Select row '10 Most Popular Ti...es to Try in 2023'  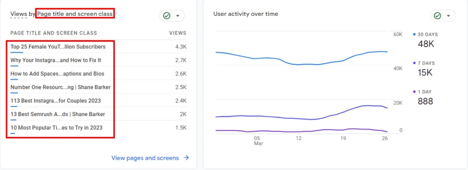pyautogui.click(x=98, y=128)
